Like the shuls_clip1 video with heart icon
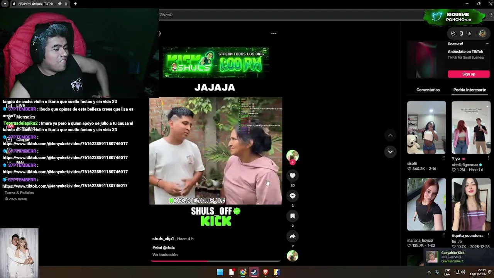Image resolution: width=494 pixels, height=278 pixels. coord(293,176)
